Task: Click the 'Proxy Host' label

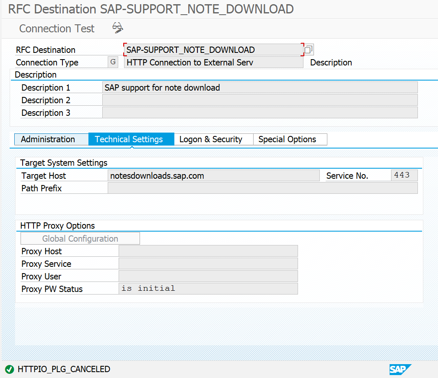Action: click(x=41, y=251)
